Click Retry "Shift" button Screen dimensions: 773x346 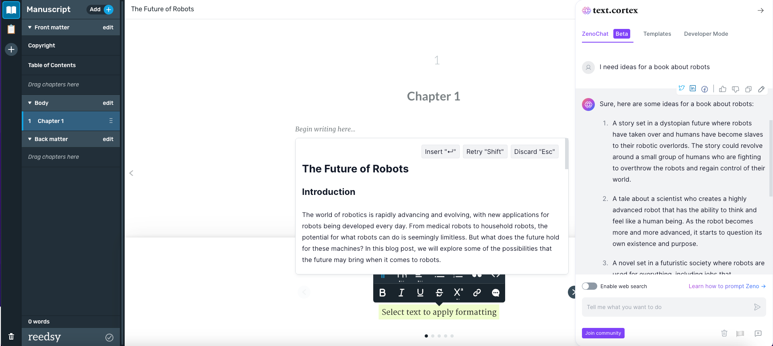pyautogui.click(x=485, y=152)
